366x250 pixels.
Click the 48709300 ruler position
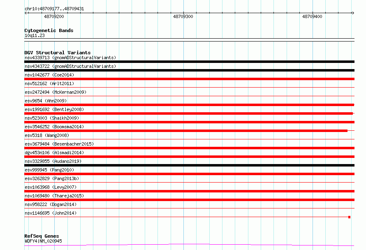pos(183,16)
